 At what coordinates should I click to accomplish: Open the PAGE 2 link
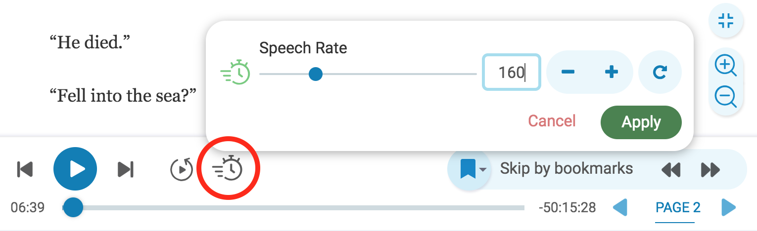(678, 208)
